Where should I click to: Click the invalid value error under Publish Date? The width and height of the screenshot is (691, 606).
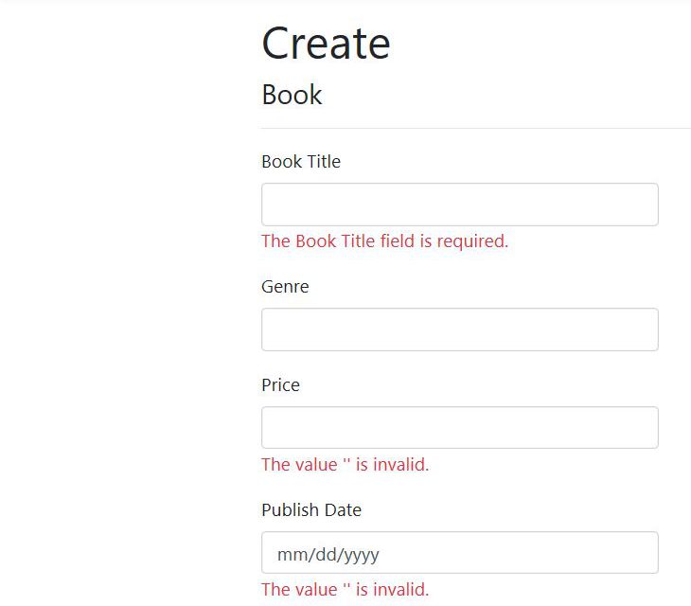pos(345,590)
